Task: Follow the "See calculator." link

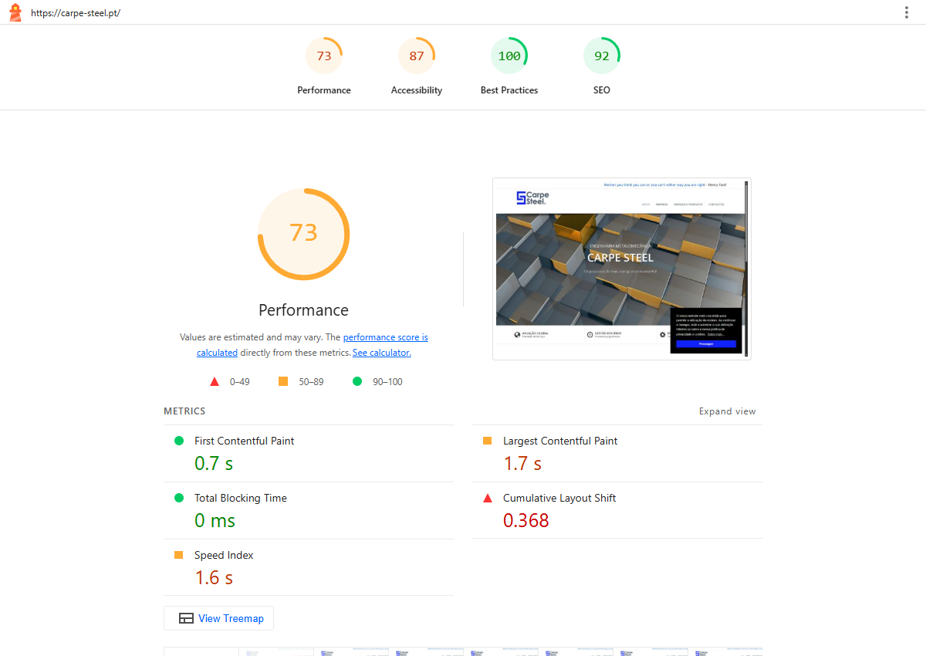Action: [x=382, y=353]
